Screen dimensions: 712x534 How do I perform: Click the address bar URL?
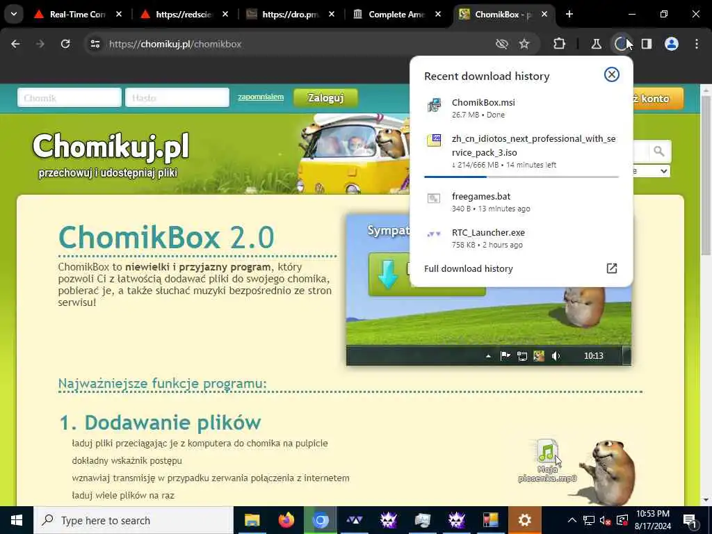[x=175, y=44]
